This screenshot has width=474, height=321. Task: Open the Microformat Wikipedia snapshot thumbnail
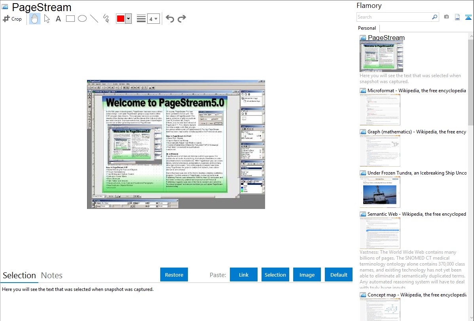(380, 110)
